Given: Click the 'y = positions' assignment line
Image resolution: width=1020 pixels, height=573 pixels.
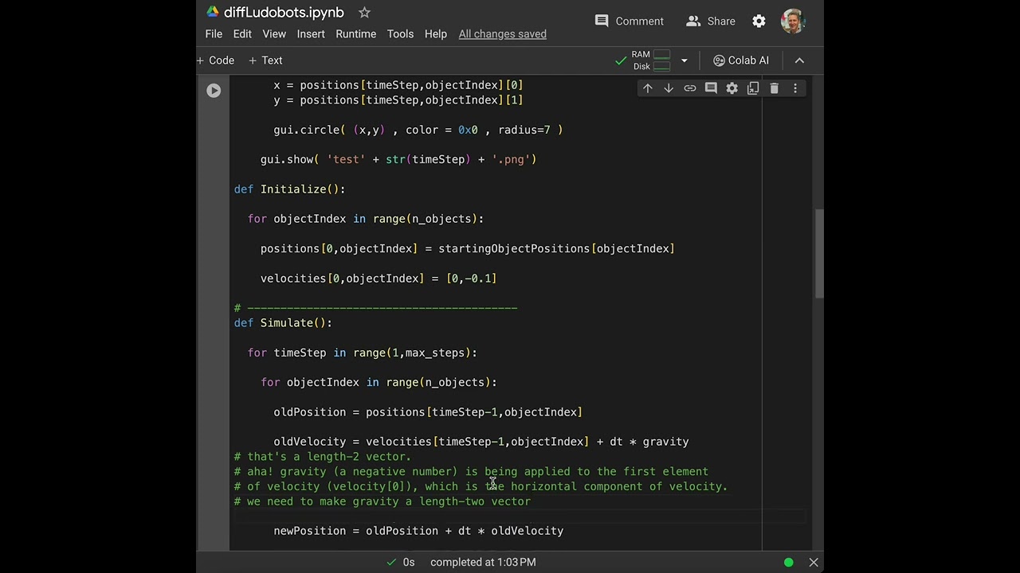Looking at the screenshot, I should pyautogui.click(x=398, y=100).
